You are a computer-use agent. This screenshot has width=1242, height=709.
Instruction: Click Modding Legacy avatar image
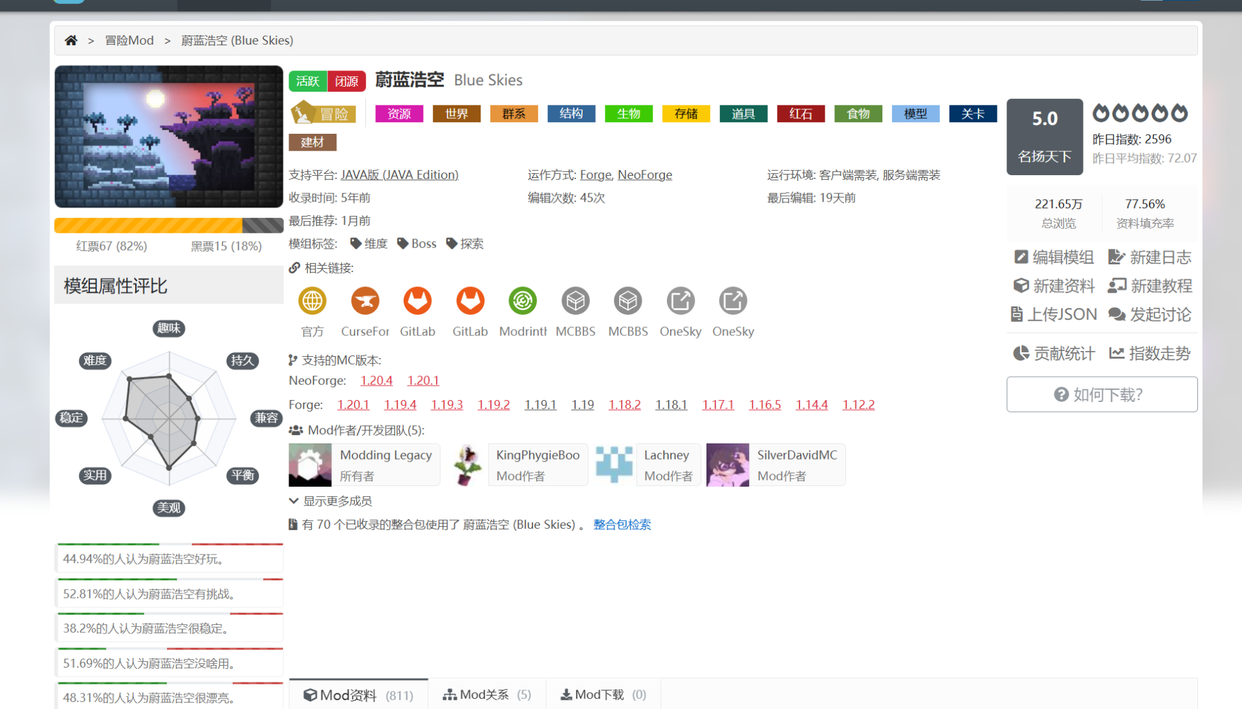(x=310, y=465)
